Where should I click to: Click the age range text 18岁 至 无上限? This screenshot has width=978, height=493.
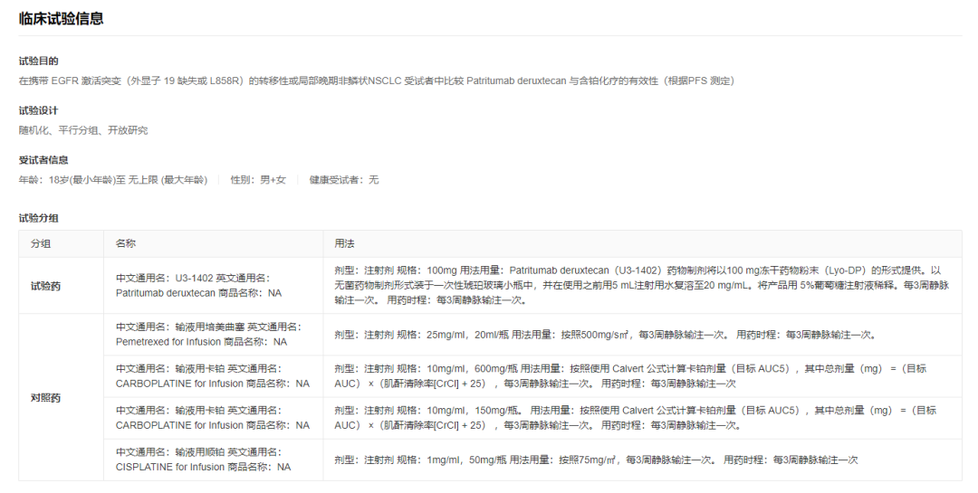(x=113, y=180)
